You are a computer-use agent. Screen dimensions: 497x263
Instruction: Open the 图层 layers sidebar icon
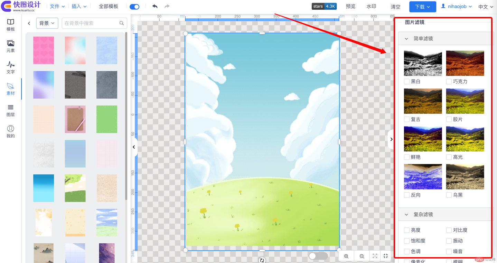click(x=11, y=110)
